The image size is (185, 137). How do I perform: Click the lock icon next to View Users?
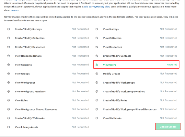point(97,64)
